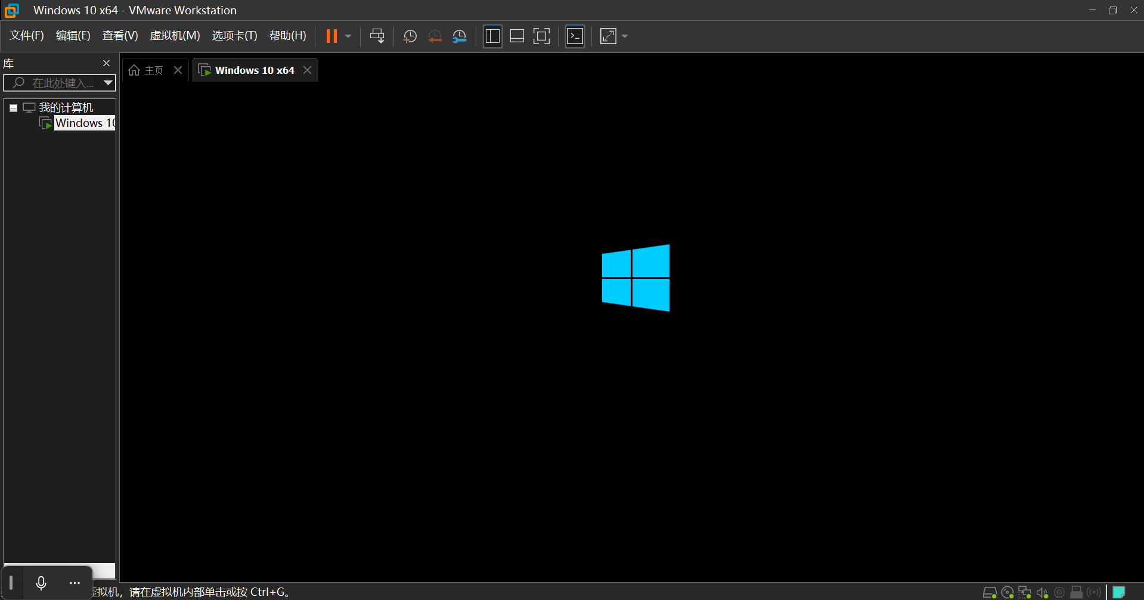1144x600 pixels.
Task: Click the sound card status icon
Action: click(x=1042, y=592)
